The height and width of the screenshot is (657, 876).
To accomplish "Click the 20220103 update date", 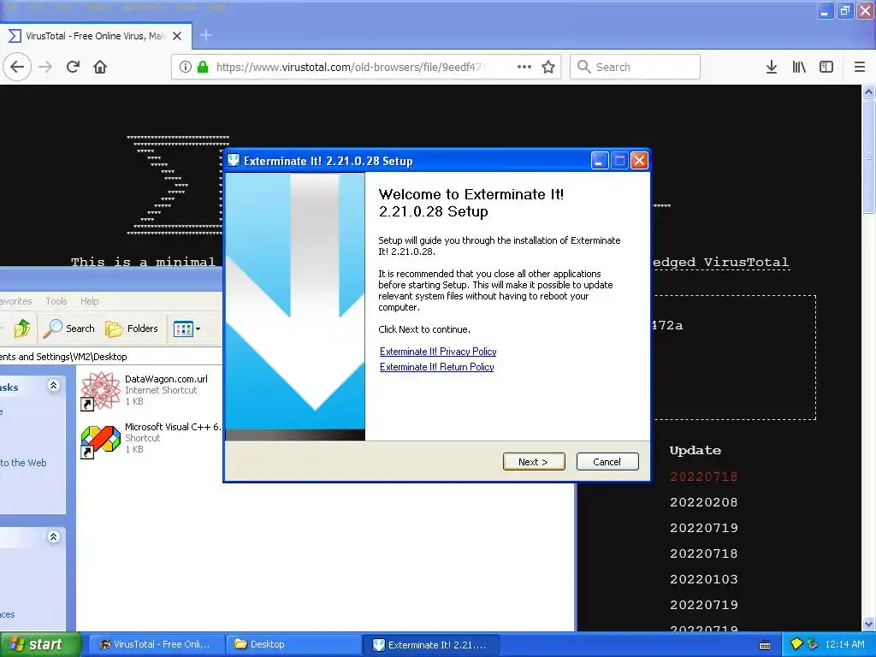I will 704,579.
